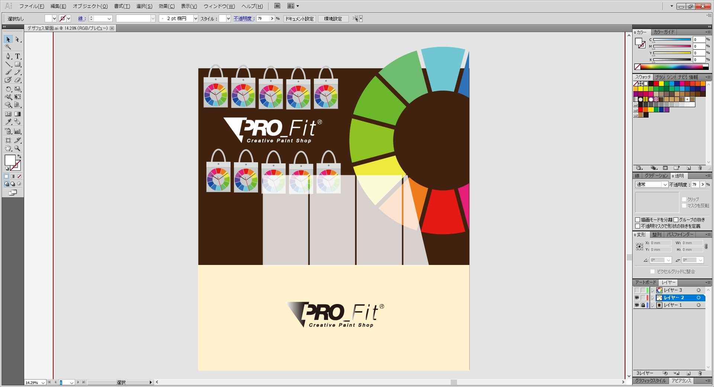Click the opacity value field in control bar

pyautogui.click(x=263, y=19)
